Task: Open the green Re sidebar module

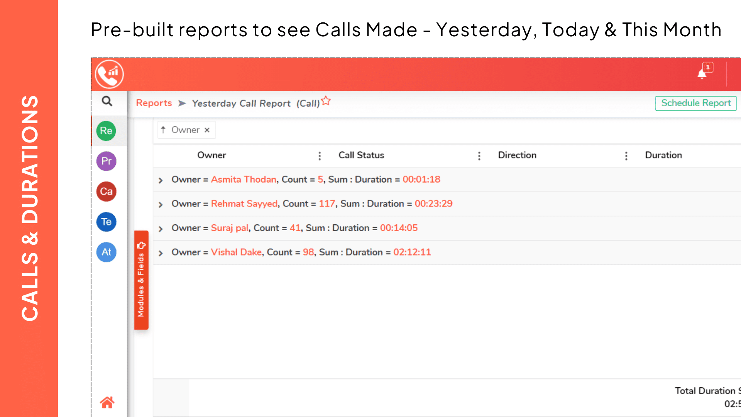Action: tap(106, 131)
